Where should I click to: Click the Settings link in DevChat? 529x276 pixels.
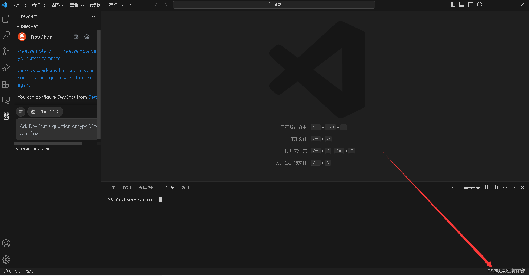(x=93, y=97)
